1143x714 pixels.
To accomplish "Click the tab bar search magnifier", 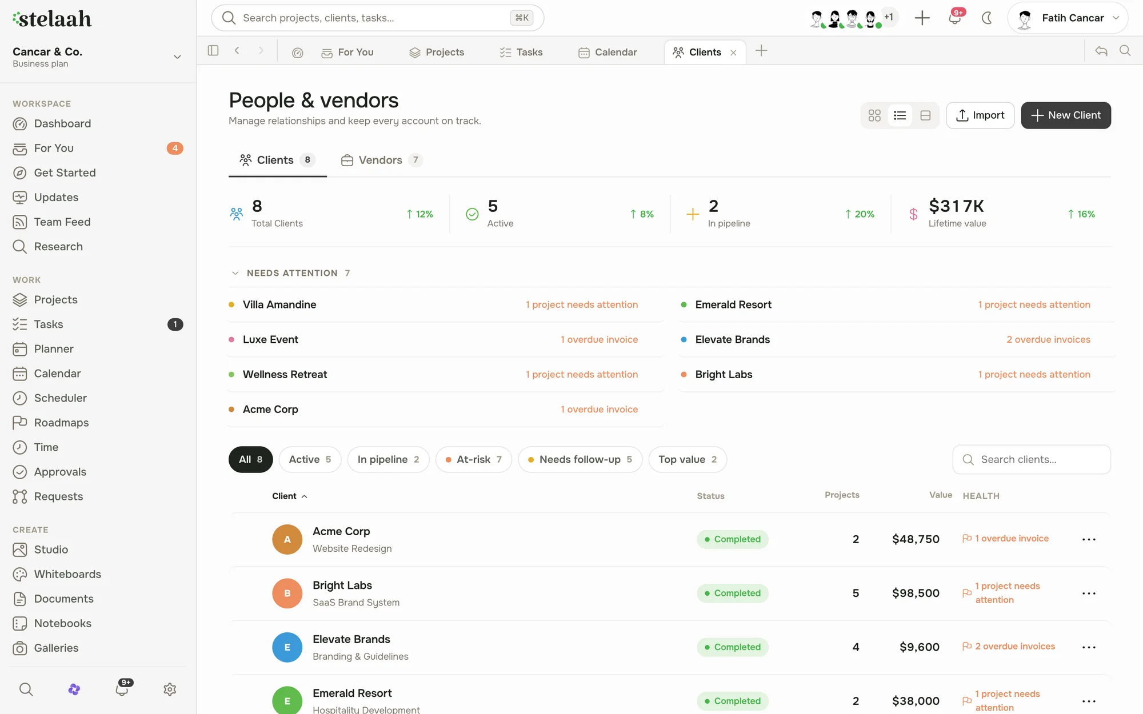I will pos(1125,51).
